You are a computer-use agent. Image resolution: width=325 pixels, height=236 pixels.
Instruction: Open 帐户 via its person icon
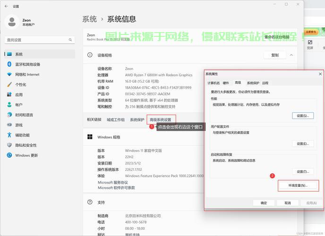9,105
